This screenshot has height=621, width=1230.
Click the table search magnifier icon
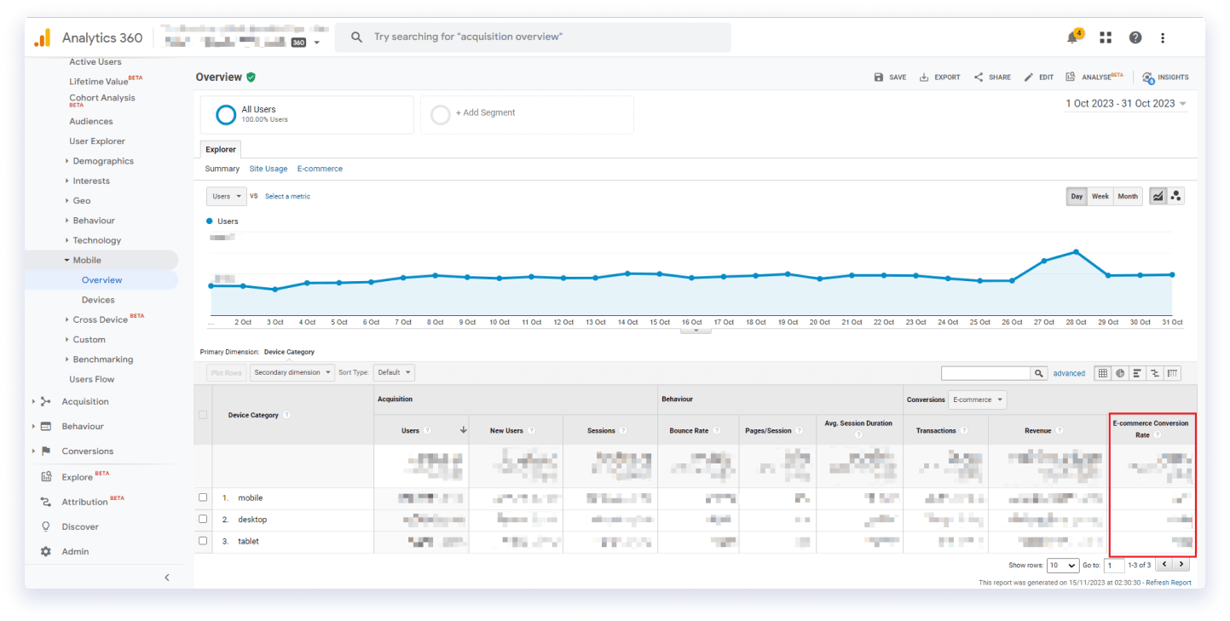(1039, 373)
